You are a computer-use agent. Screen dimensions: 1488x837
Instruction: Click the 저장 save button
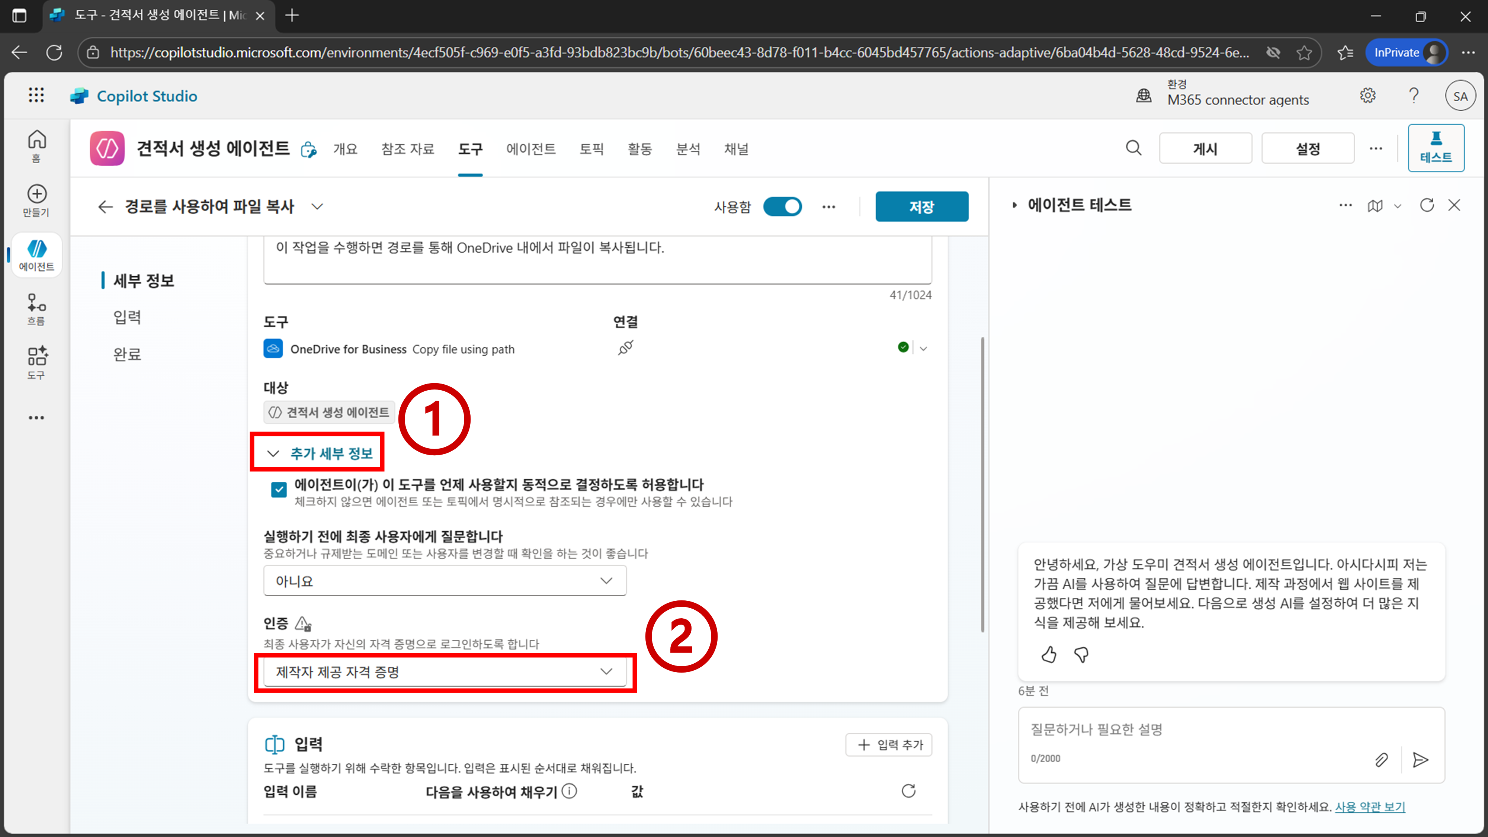(x=921, y=207)
